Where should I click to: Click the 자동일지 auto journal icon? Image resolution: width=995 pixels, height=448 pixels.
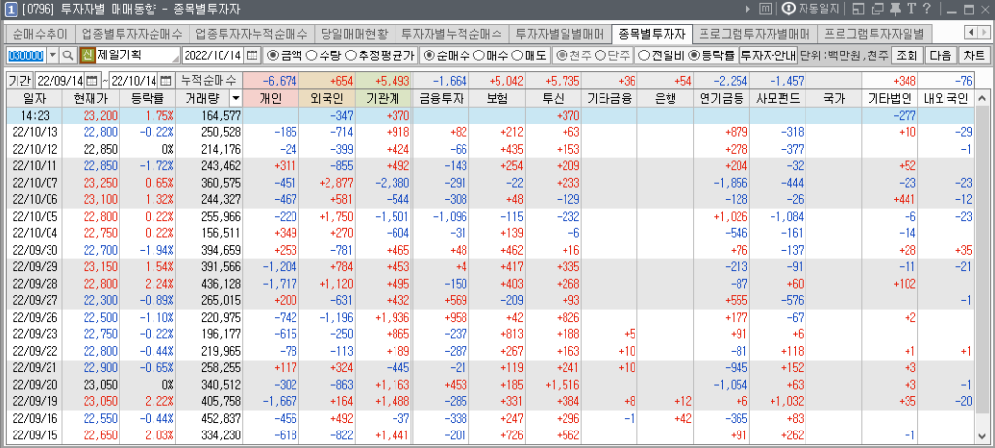pos(789,9)
